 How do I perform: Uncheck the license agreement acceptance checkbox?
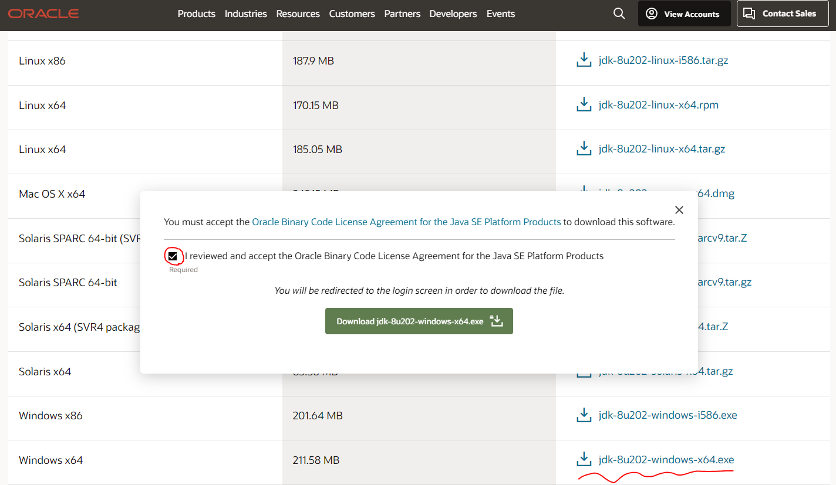(x=173, y=256)
